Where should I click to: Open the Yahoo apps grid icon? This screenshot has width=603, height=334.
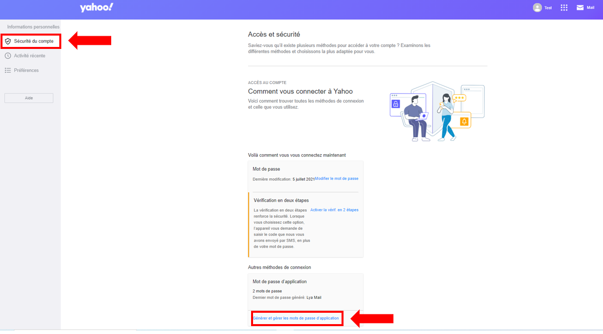coord(564,8)
